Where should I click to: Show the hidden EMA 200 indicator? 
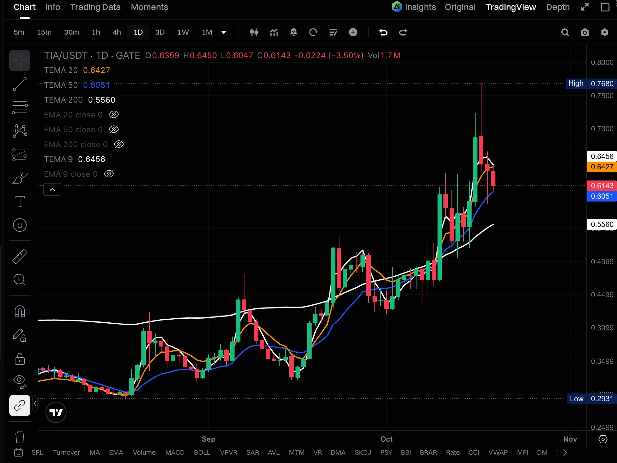coord(119,144)
